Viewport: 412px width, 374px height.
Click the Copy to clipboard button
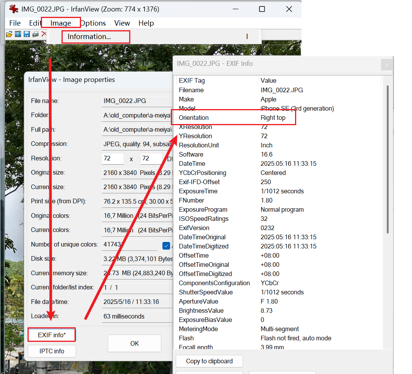click(x=209, y=361)
